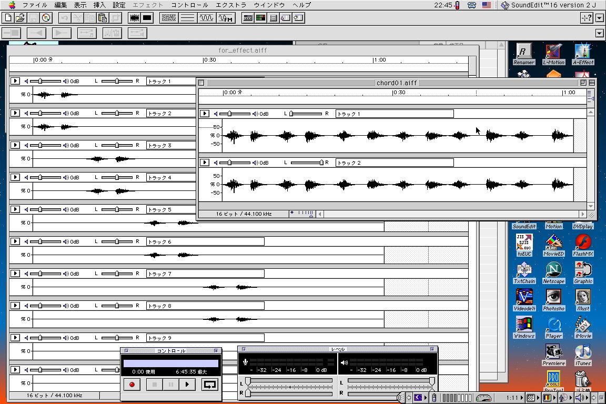Click the stop button in control panel
Image resolution: width=606 pixels, height=404 pixels.
(154, 385)
